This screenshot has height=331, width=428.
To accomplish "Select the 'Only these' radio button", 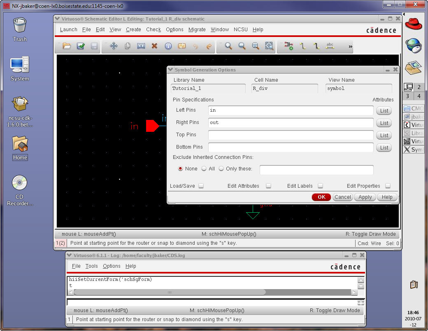I will click(221, 169).
